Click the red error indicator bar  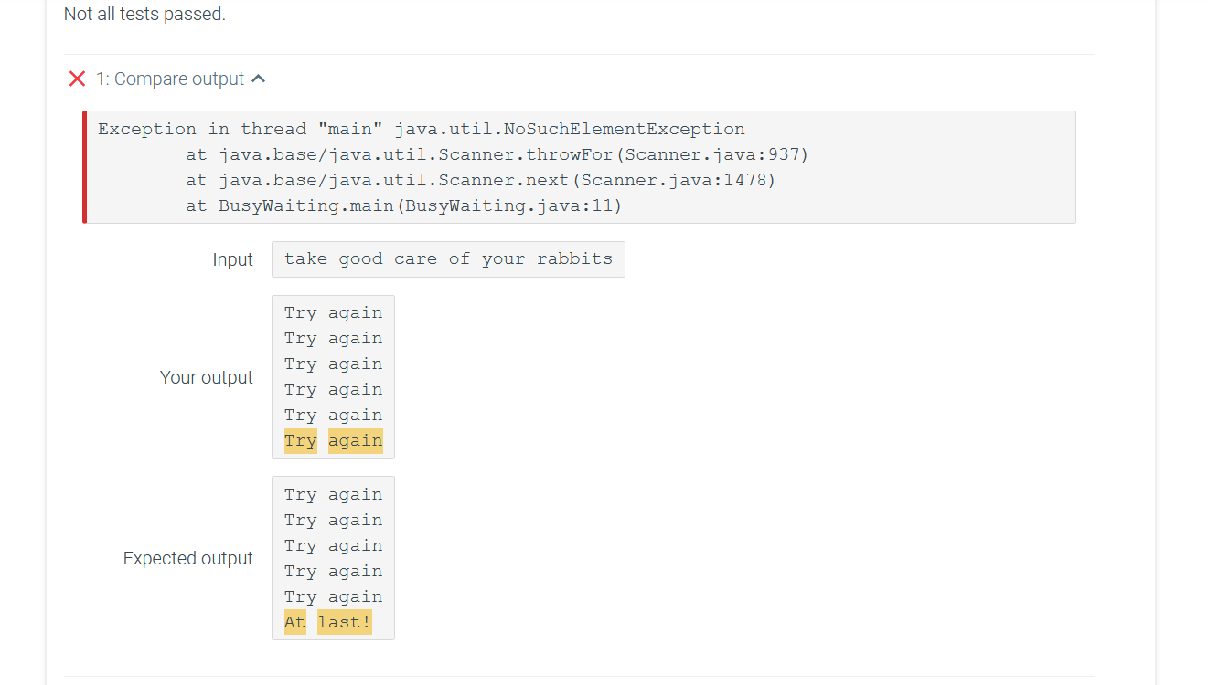tap(83, 167)
